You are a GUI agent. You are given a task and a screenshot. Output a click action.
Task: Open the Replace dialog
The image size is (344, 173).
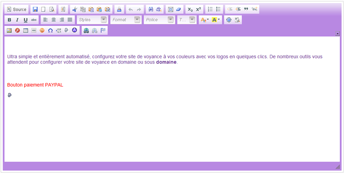click(158, 9)
